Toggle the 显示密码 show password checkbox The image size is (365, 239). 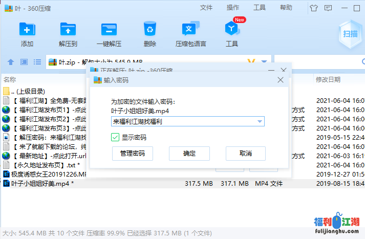coord(116,137)
